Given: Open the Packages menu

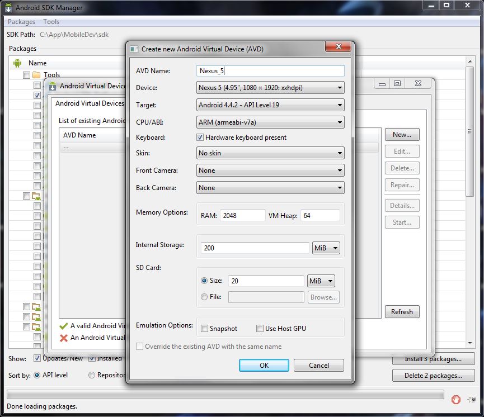Looking at the screenshot, I should (x=21, y=22).
